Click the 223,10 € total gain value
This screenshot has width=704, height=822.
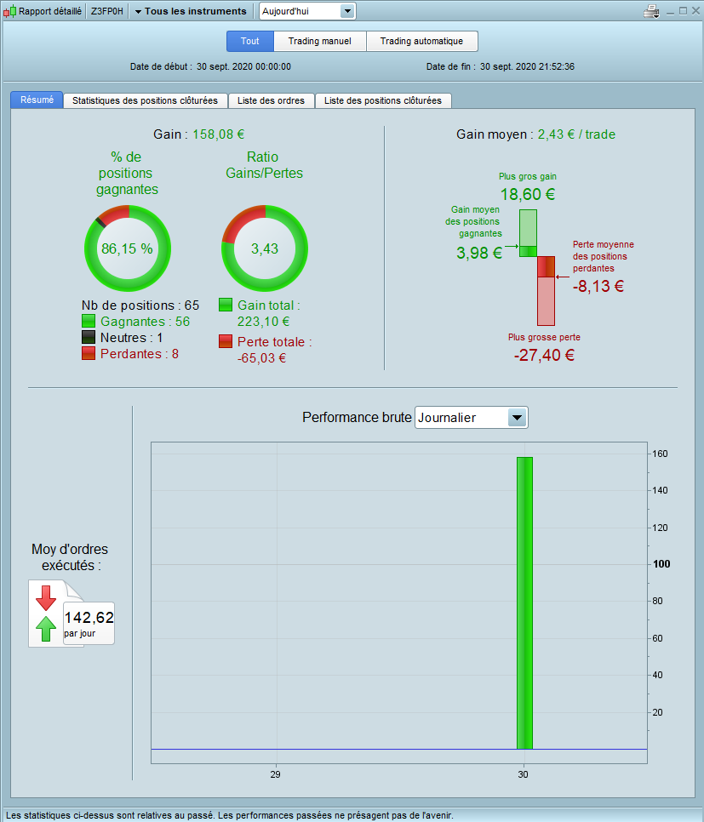point(263,322)
